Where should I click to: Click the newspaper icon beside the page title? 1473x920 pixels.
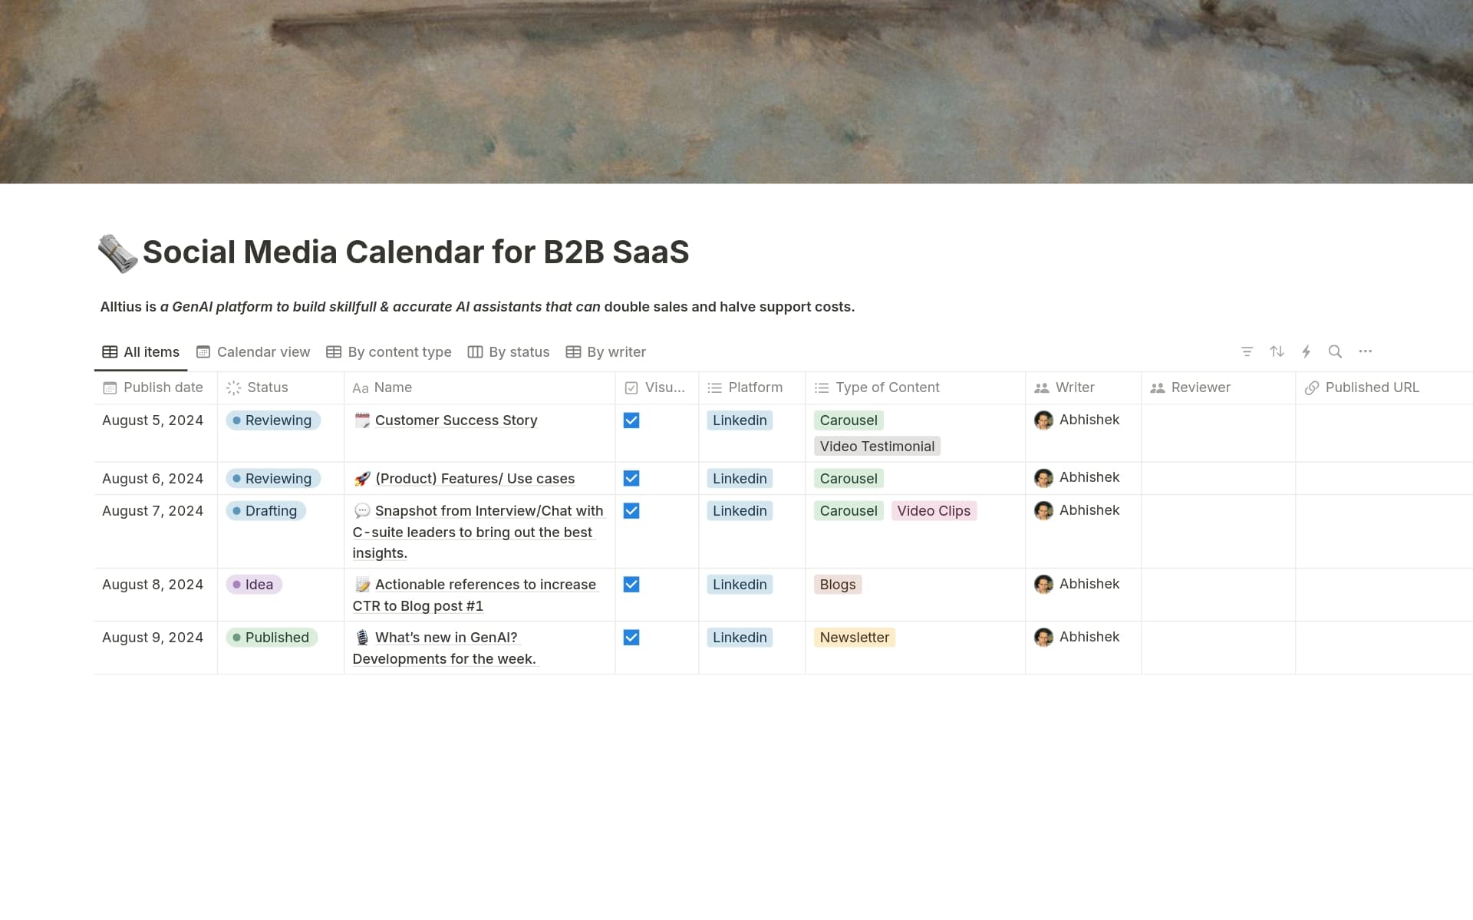pyautogui.click(x=119, y=252)
